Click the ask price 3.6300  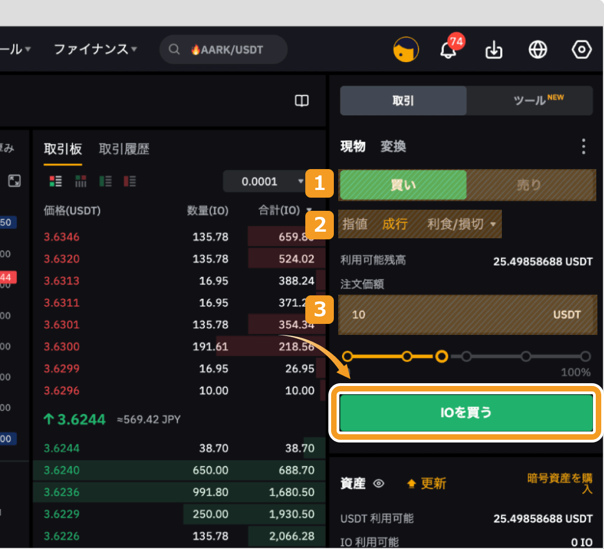(61, 346)
